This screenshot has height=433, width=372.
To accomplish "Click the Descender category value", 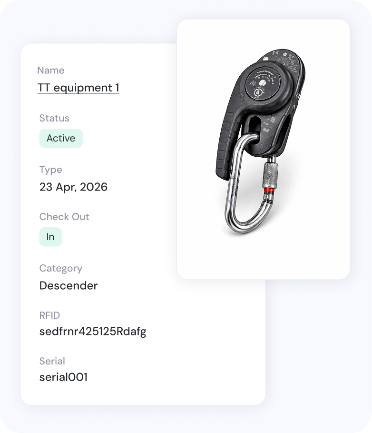I will 69,285.
